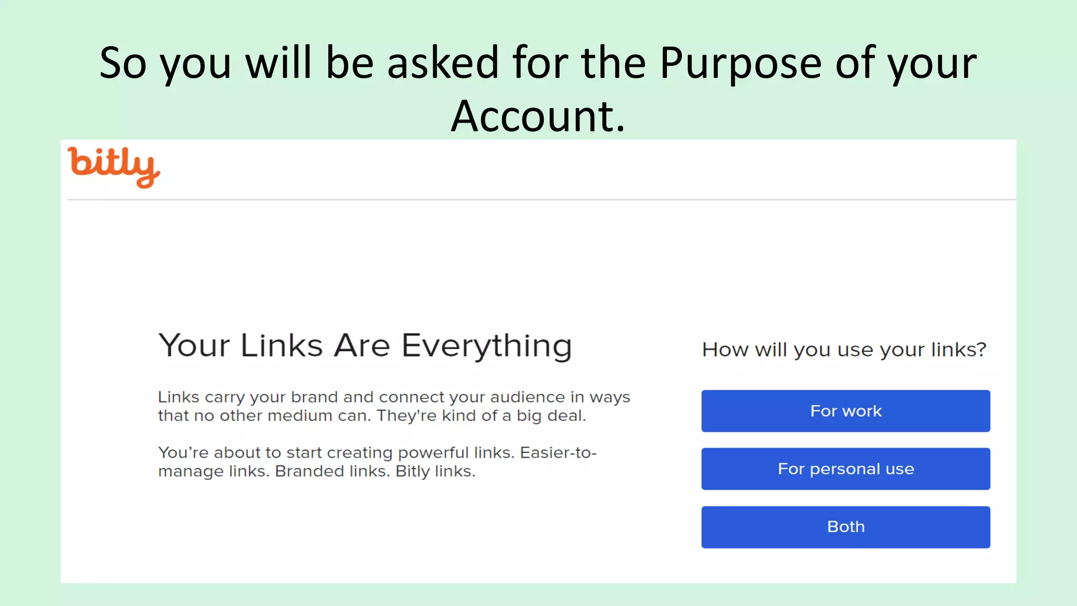Click the "Branded links." text

(332, 471)
